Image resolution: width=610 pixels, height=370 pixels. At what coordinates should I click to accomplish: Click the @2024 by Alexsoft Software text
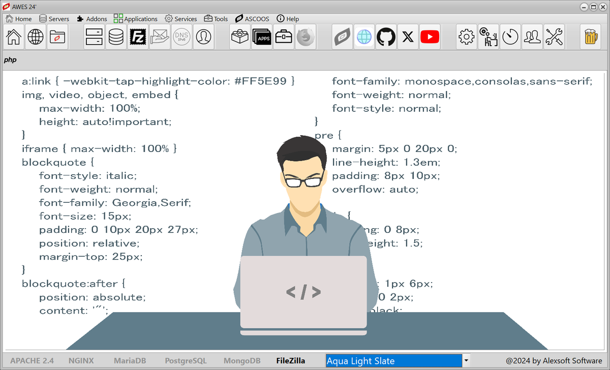pos(554,361)
